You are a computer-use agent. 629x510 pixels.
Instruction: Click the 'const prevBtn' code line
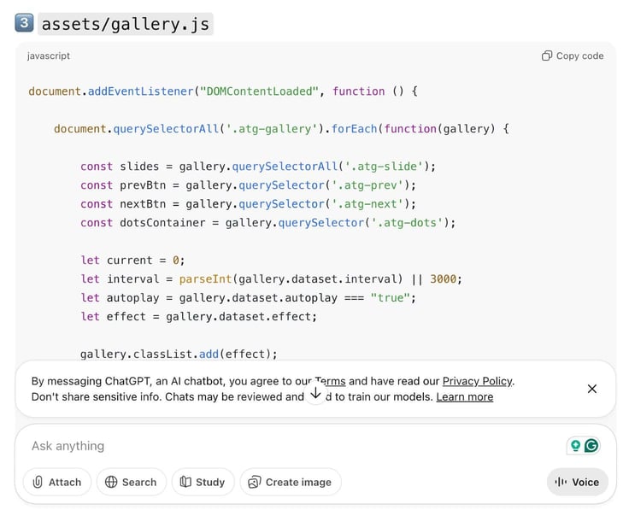[x=248, y=185]
